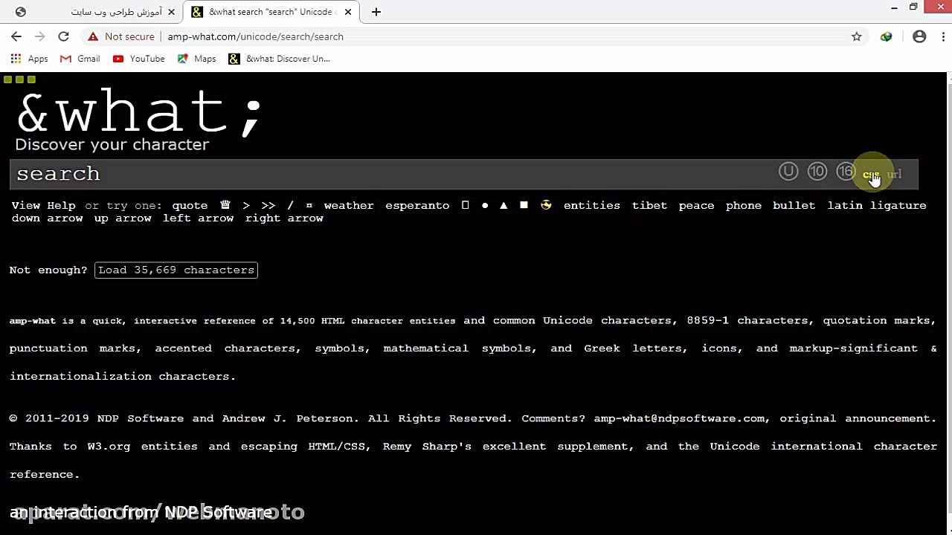
Task: Open the amp-what@ndpsoftware.com email link
Action: [679, 418]
